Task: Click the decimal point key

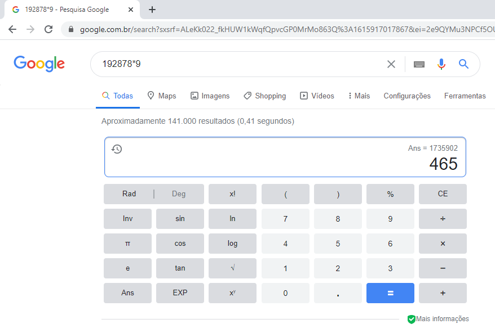Action: pyautogui.click(x=338, y=293)
